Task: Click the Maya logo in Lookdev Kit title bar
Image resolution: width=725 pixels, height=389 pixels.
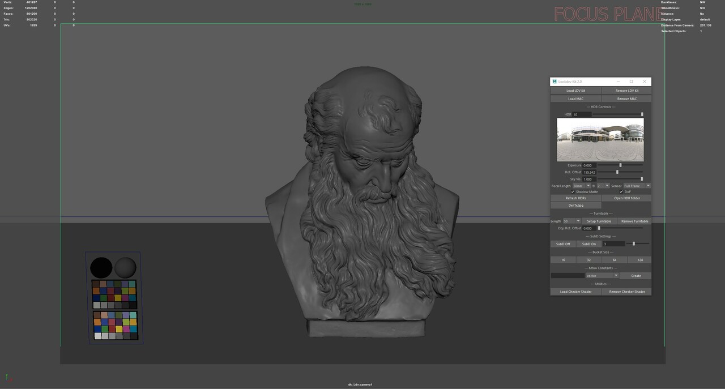Action: [x=555, y=82]
